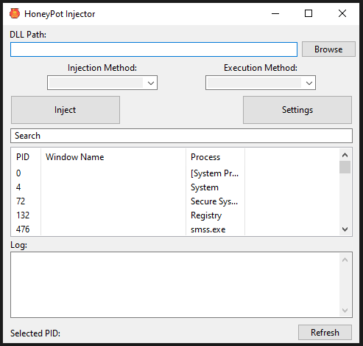Select PID 476 cell
The height and width of the screenshot is (346, 363).
coord(23,229)
